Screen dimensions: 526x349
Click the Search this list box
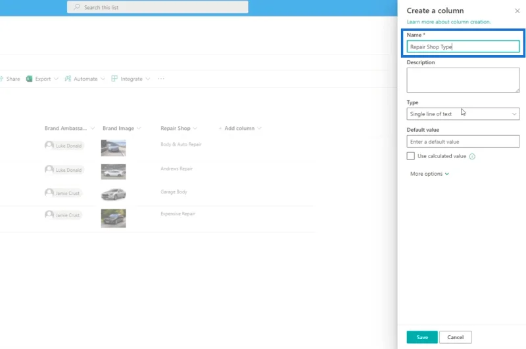[x=158, y=7]
